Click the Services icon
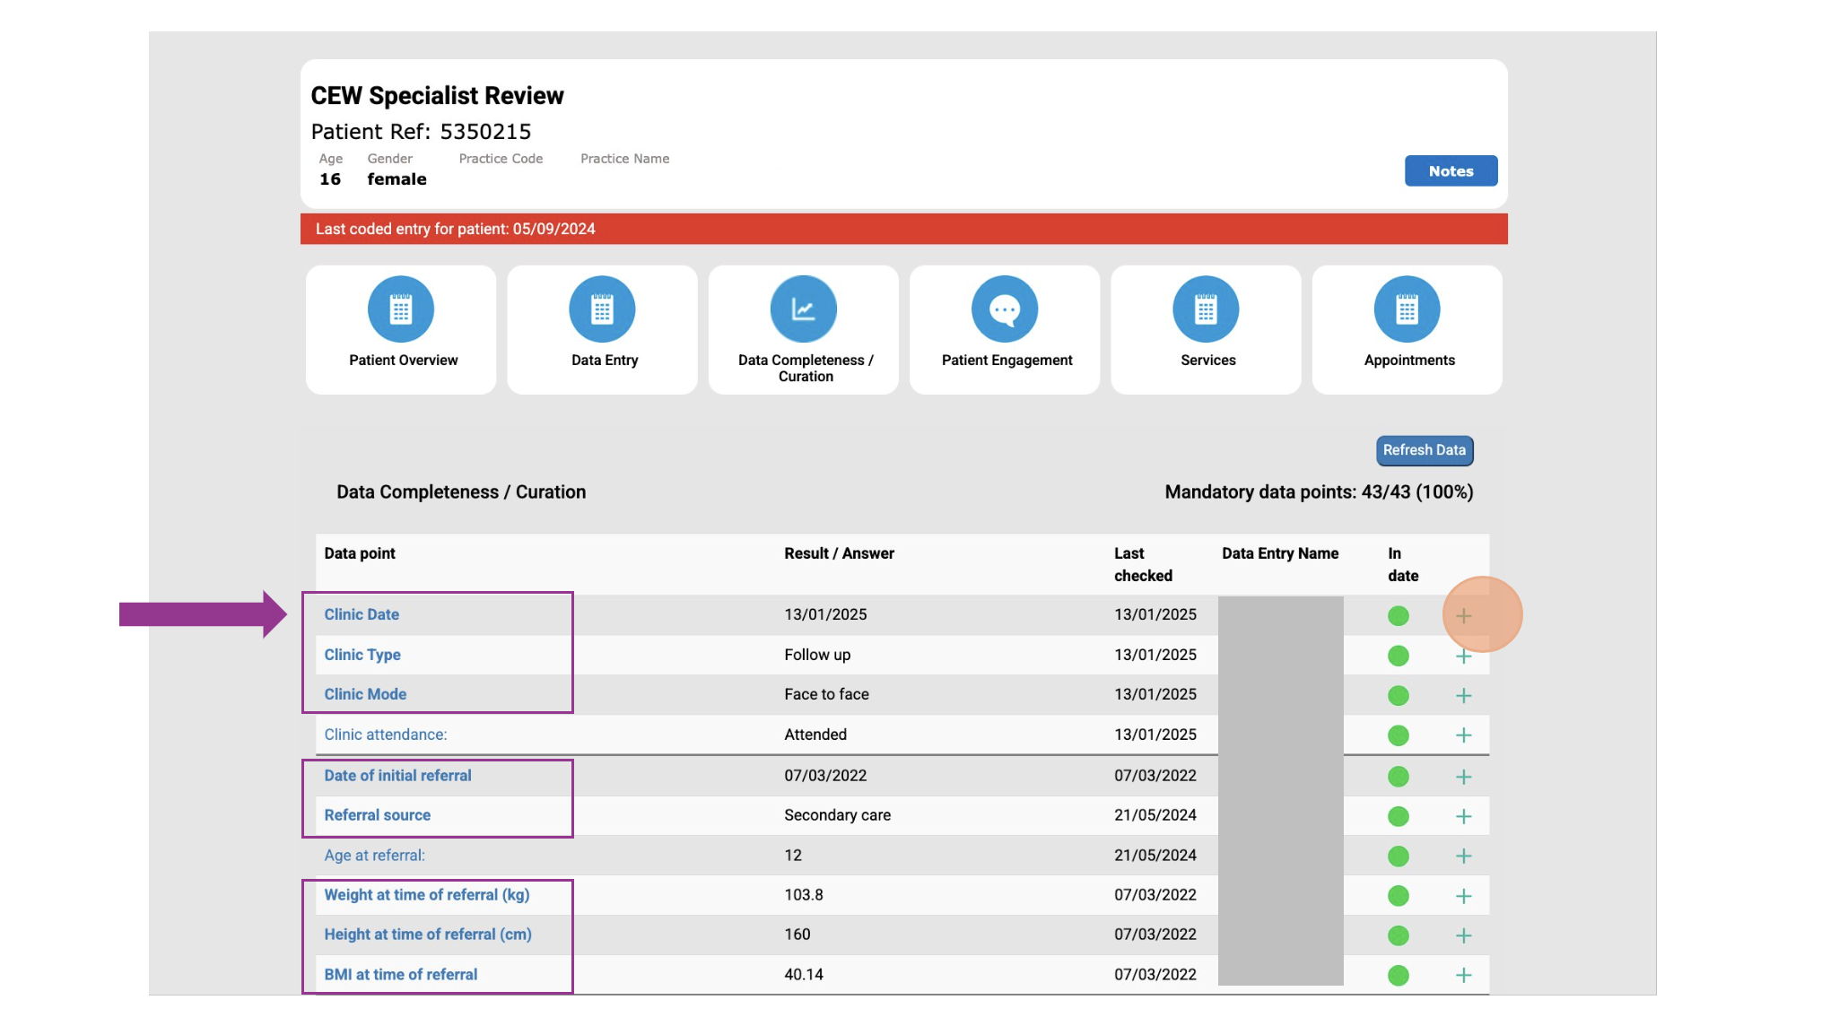 click(x=1206, y=309)
